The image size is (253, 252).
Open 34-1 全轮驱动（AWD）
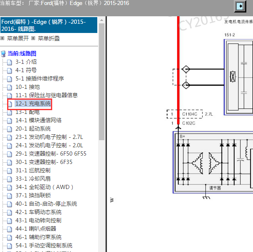(x=44, y=187)
